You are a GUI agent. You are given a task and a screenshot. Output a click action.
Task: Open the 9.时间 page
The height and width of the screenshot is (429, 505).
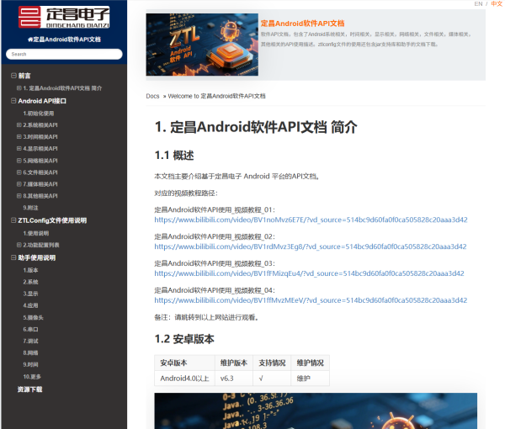[30, 364]
